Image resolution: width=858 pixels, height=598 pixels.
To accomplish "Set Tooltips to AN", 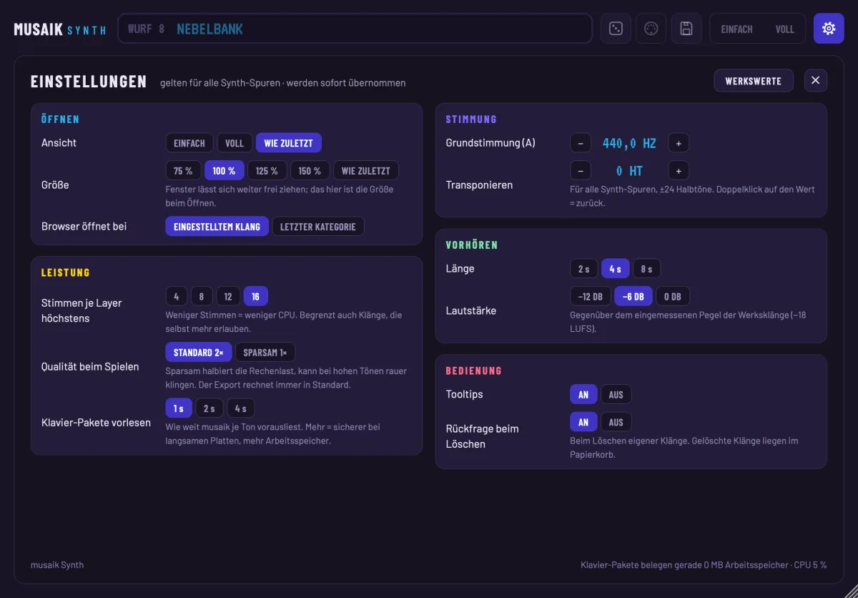I will pyautogui.click(x=583, y=395).
